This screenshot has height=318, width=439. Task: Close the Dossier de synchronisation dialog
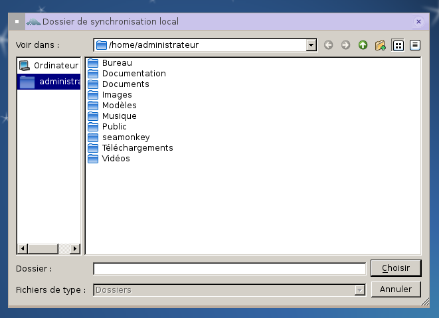tap(418, 21)
